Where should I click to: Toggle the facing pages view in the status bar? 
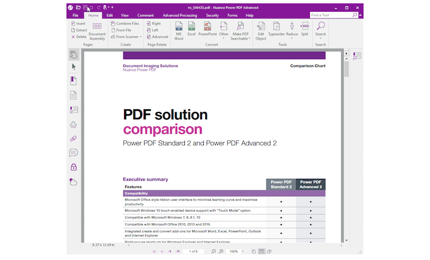(x=269, y=251)
